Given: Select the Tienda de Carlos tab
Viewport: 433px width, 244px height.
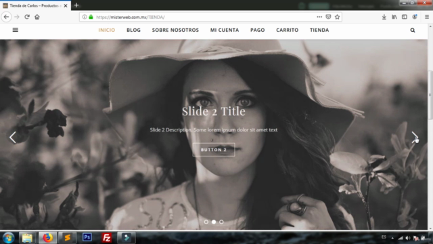Looking at the screenshot, I should click(35, 5).
